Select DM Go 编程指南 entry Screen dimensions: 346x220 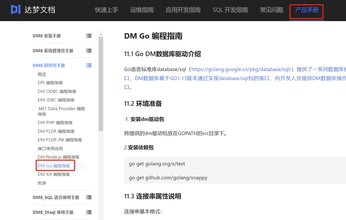pos(54,166)
